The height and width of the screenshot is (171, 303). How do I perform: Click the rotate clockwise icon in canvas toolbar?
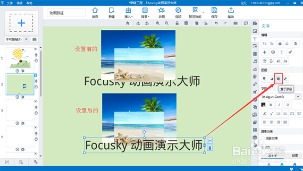coord(138,23)
